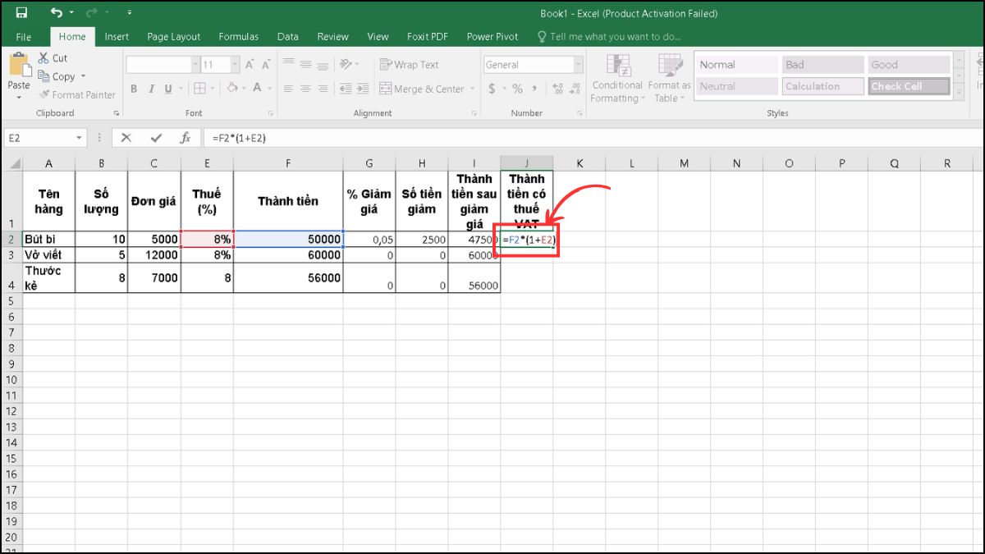985x554 pixels.
Task: Switch to the Formulas tab
Action: 238,36
